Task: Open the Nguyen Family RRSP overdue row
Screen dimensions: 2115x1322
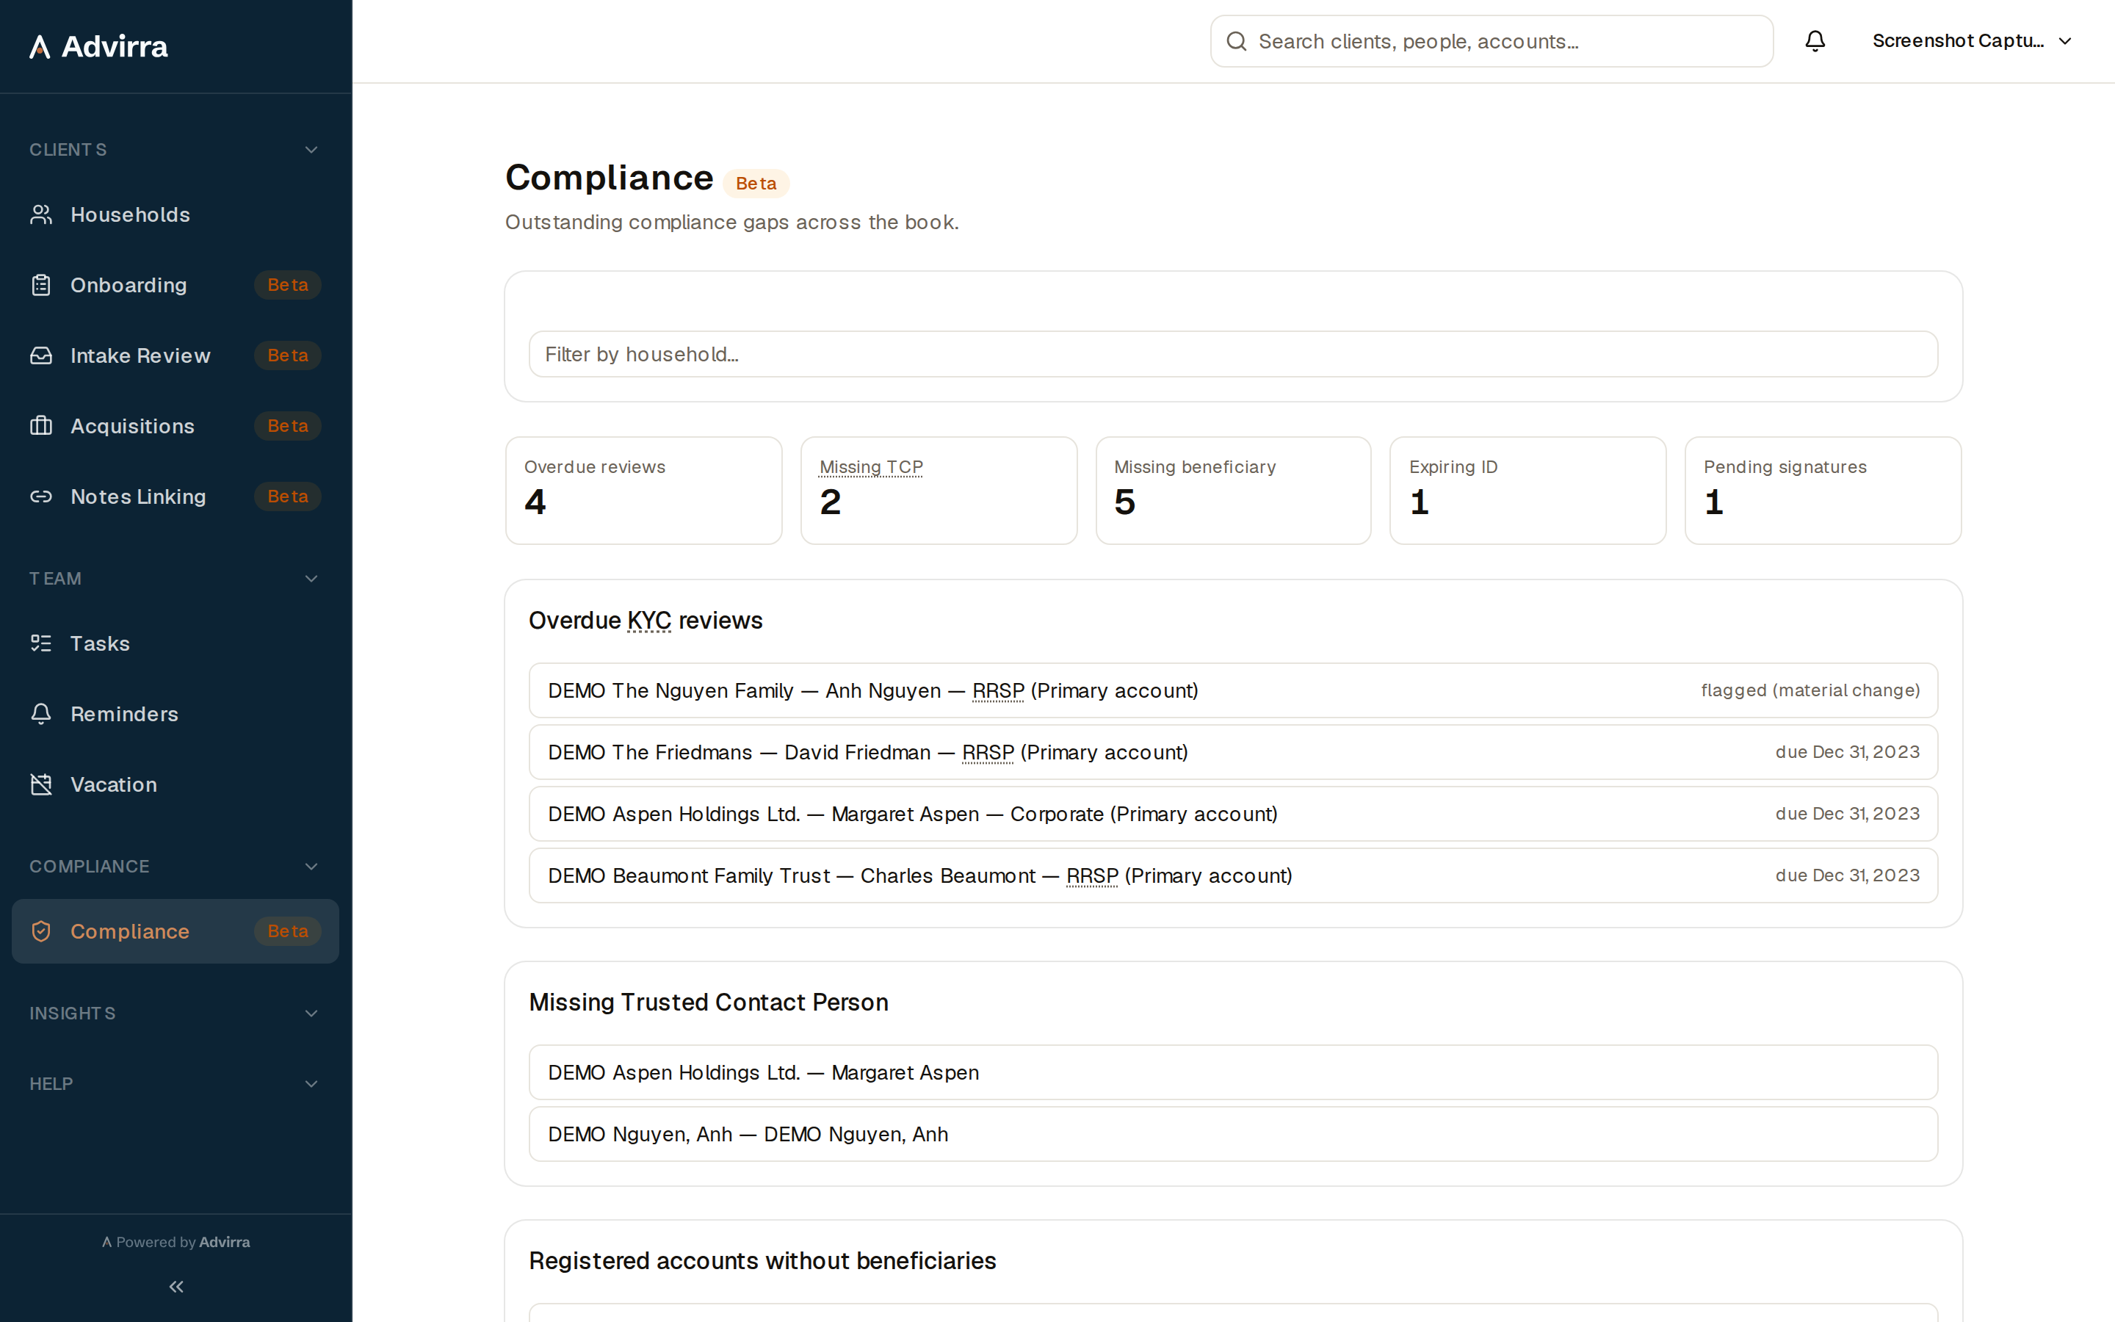Action: [x=1233, y=690]
